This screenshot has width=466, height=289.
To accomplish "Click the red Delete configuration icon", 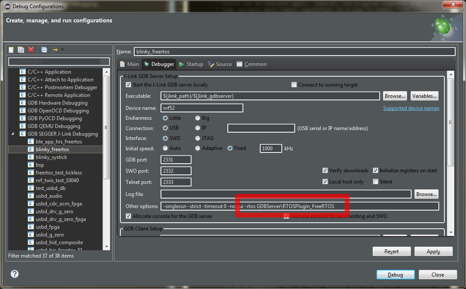I will click(x=31, y=50).
